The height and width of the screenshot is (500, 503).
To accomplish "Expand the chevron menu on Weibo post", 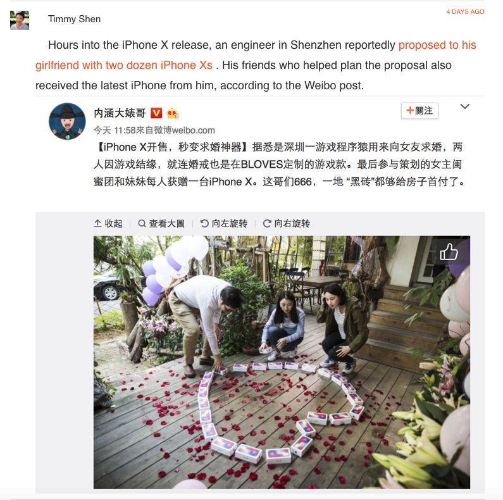I will tap(465, 106).
